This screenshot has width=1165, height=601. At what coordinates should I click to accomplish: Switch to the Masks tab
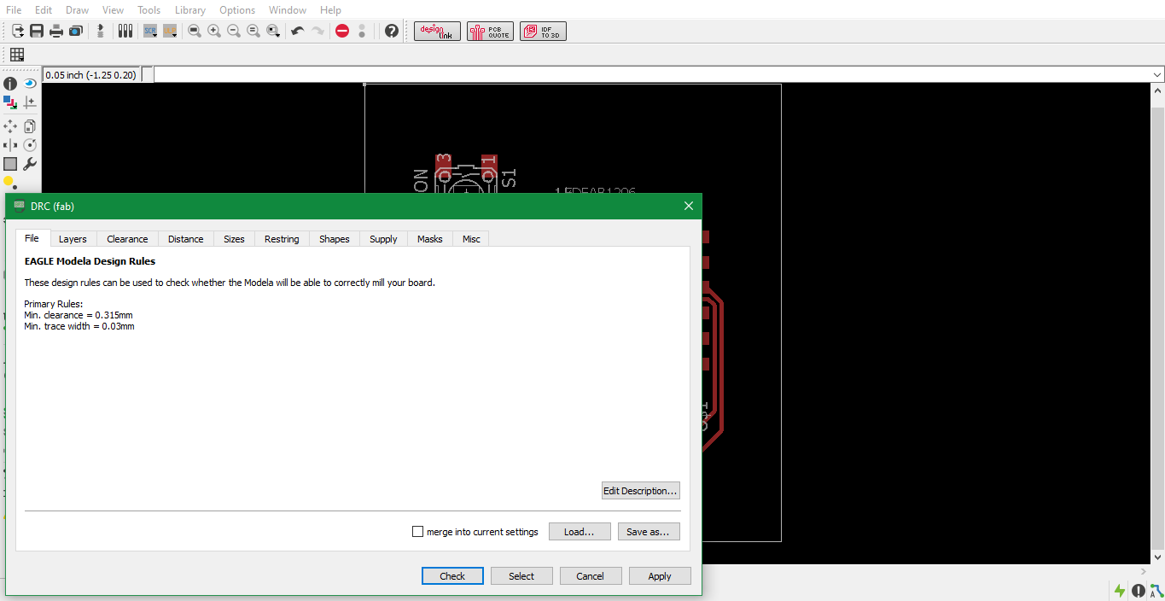[x=430, y=239]
